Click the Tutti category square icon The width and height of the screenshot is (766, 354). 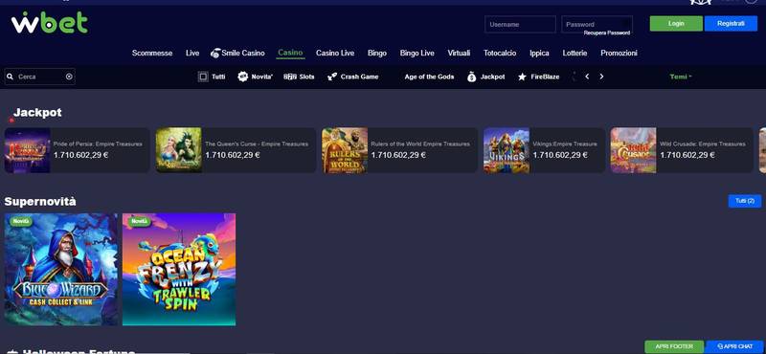[203, 77]
